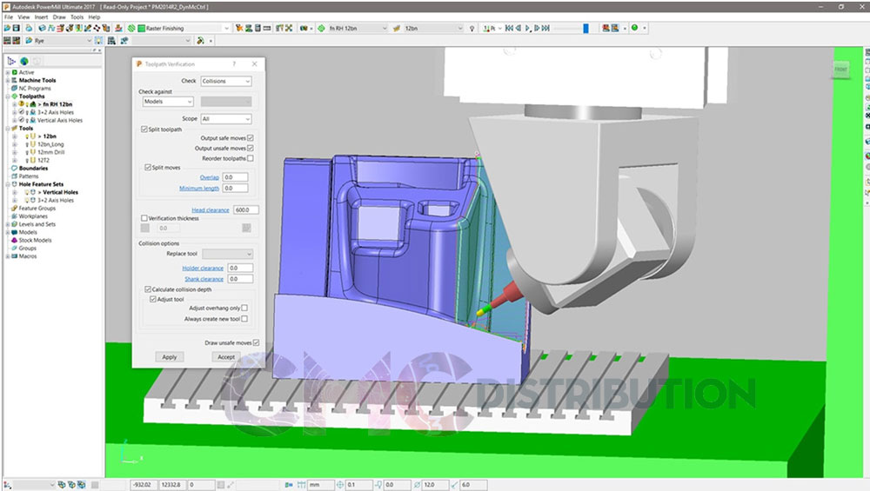The height and width of the screenshot is (491, 870).
Task: Open the browser tab icon in explorer
Action: pyautogui.click(x=23, y=61)
